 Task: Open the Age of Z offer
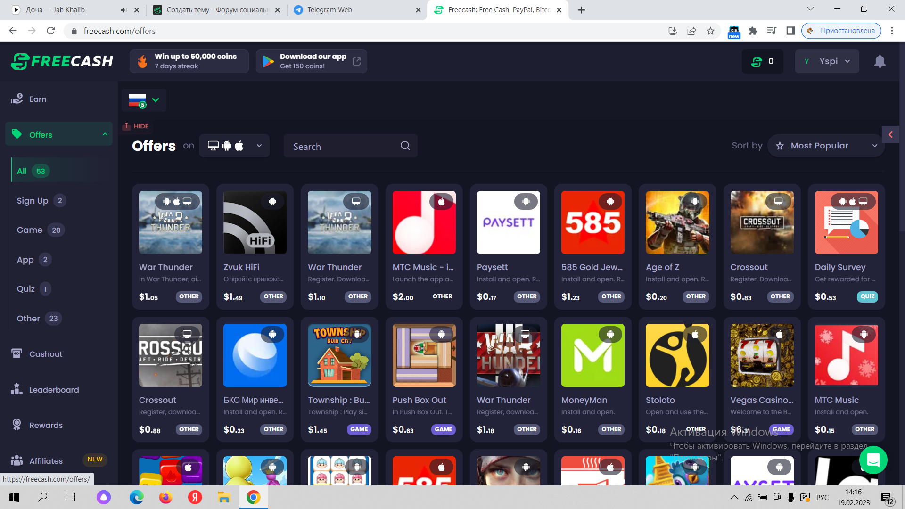677,246
